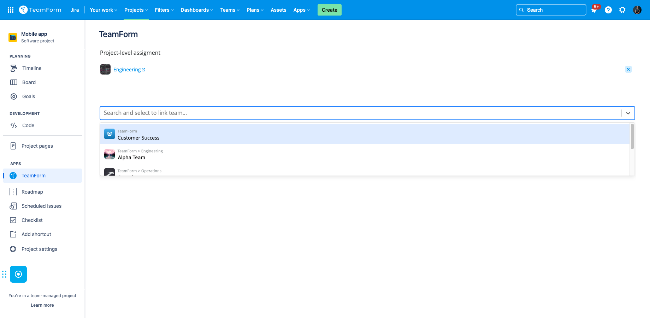This screenshot has height=318, width=650.
Task: Click the Add shortcut icon
Action: 13,234
